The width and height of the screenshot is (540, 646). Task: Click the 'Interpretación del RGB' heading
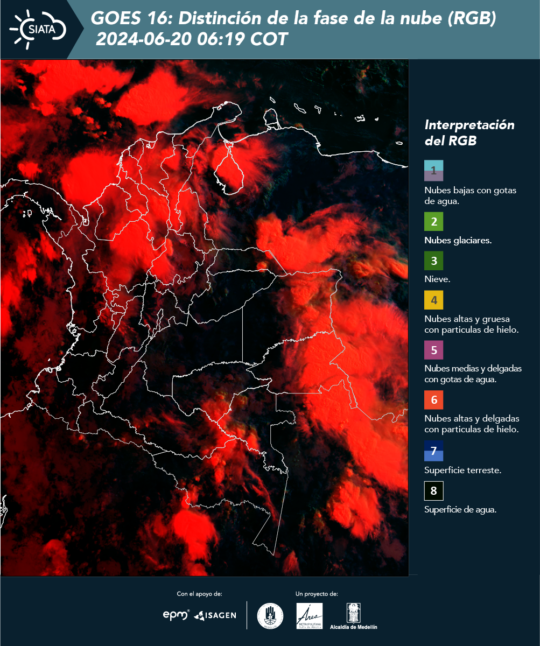click(469, 132)
